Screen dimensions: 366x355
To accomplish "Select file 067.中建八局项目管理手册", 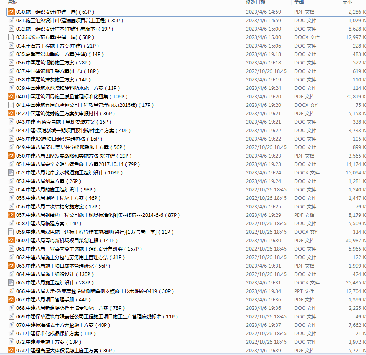I will [x=54, y=299].
